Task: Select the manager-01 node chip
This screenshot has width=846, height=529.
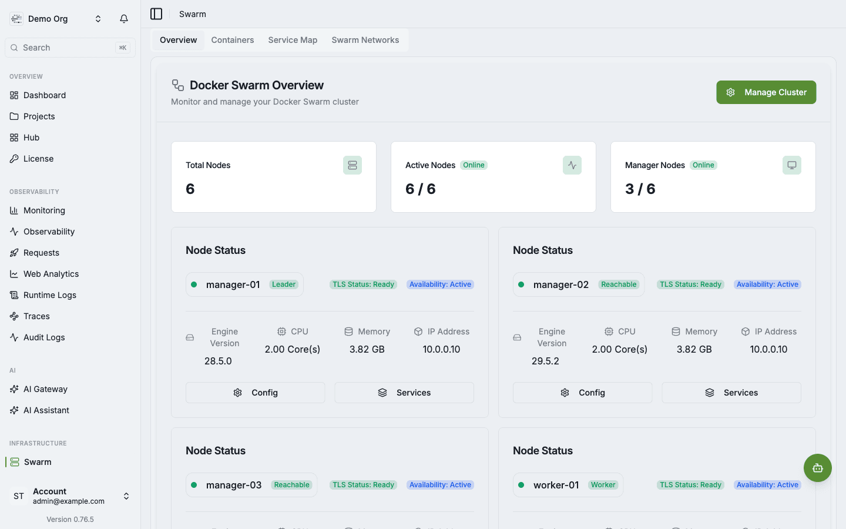Action: click(x=244, y=284)
